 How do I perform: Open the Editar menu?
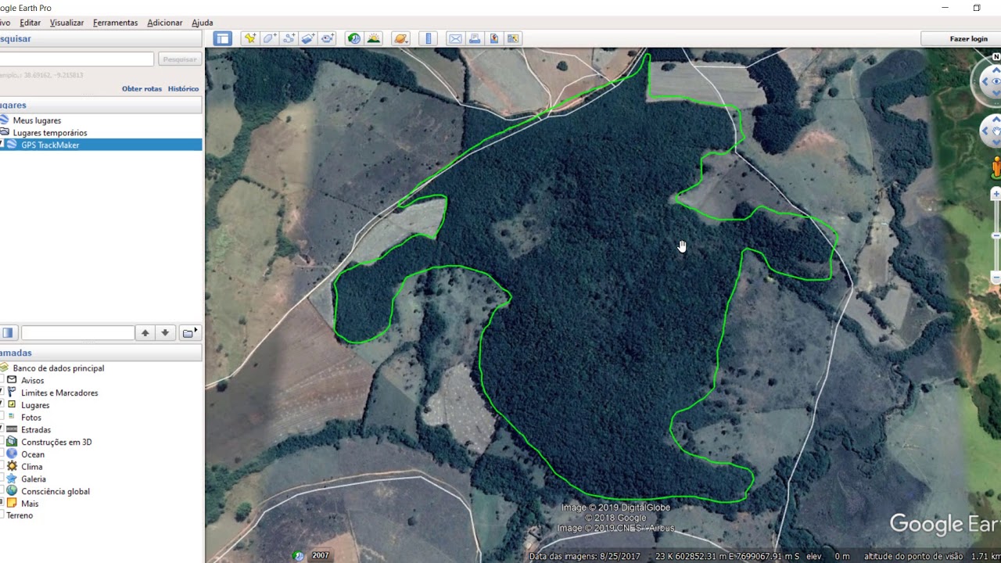pyautogui.click(x=30, y=23)
